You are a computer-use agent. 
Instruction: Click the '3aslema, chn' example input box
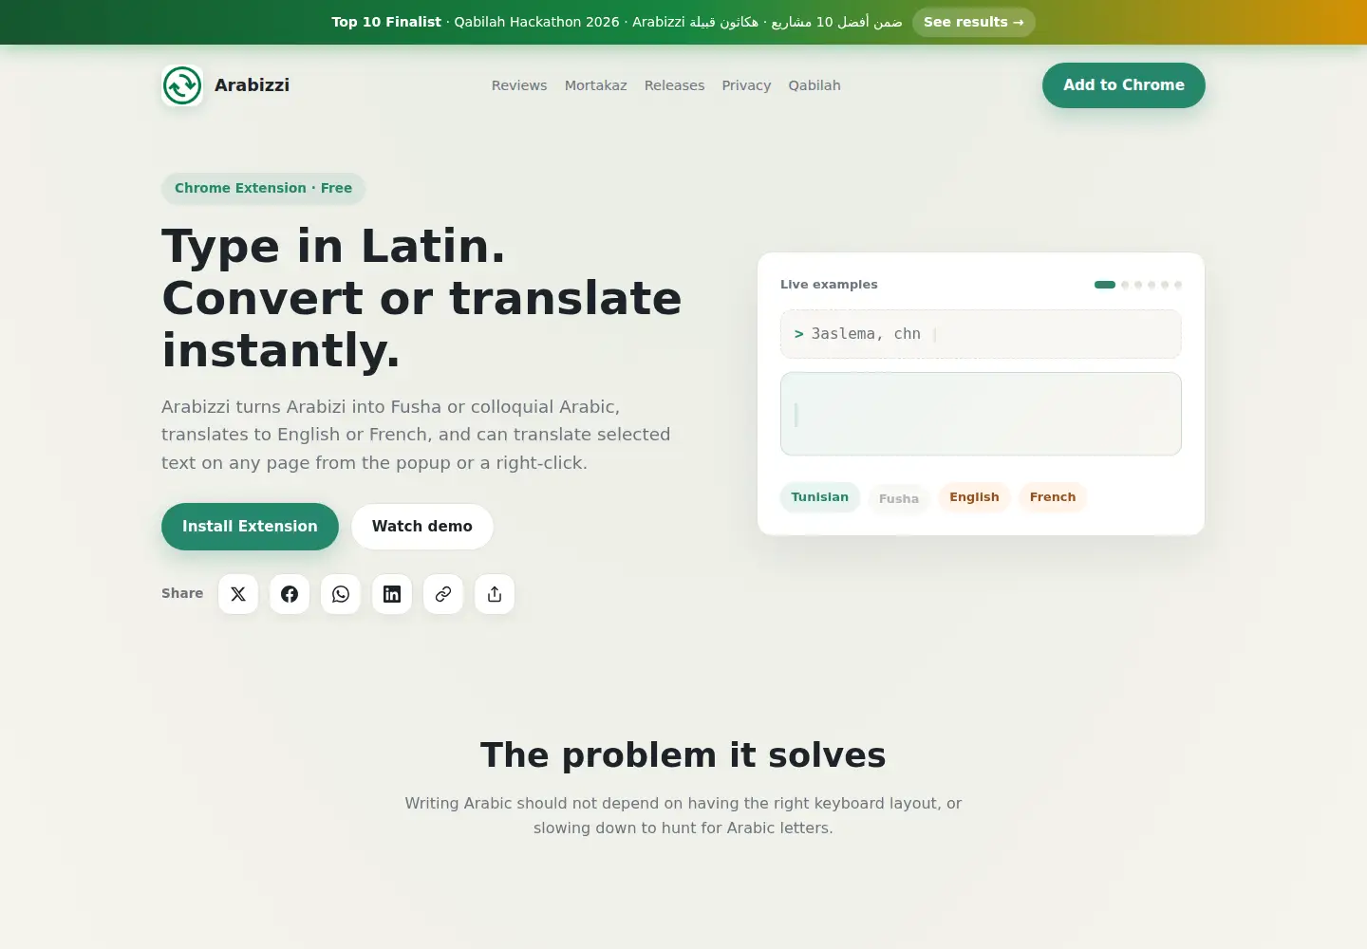(x=981, y=334)
